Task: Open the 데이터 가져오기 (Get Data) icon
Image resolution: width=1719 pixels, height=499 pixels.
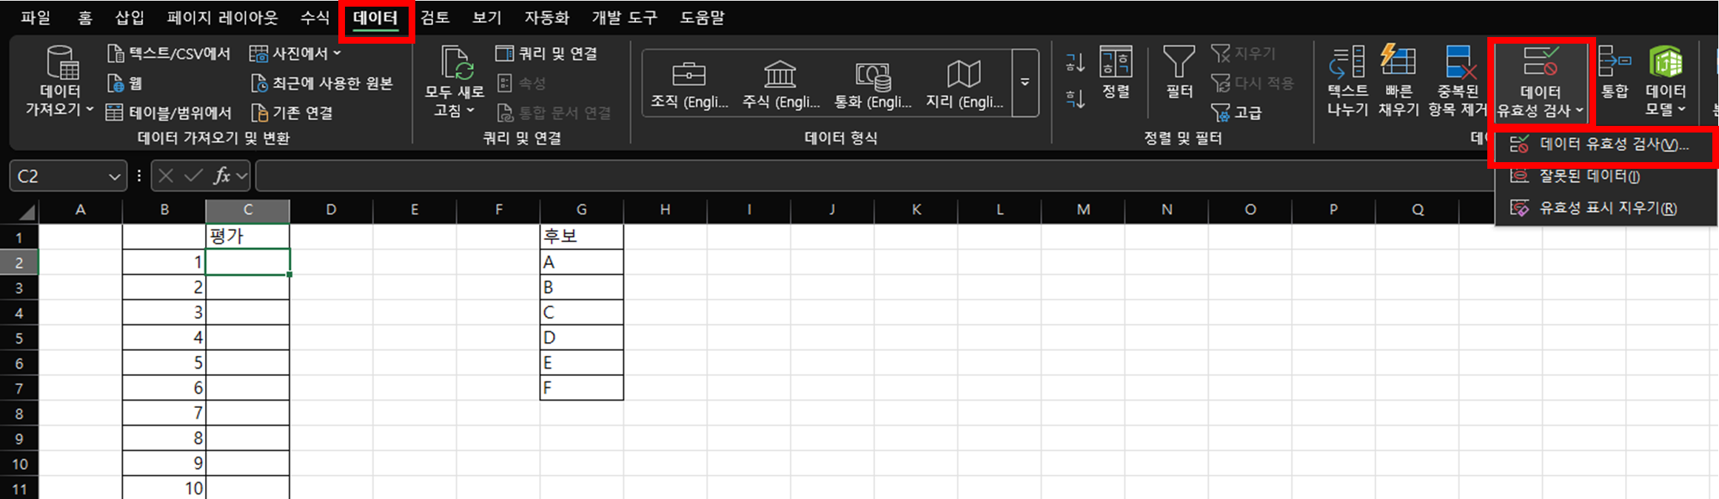Action: pos(62,64)
